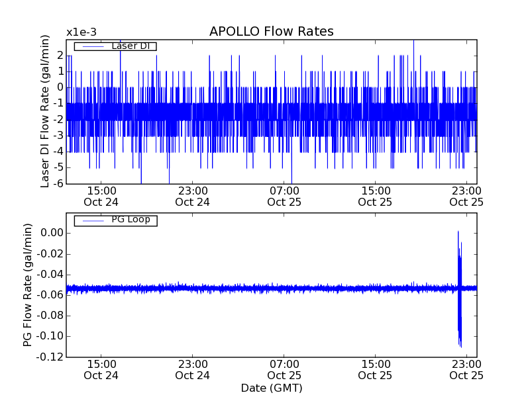Click the "APOLLO Flow Rates" chart title
Screen dimensions: 530x397
[x=272, y=31]
